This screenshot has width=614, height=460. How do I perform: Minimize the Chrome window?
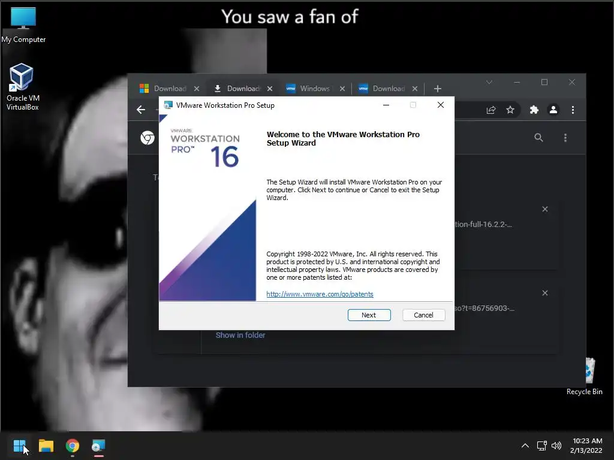coord(517,82)
